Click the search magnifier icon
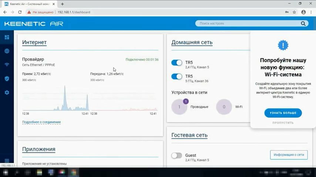316x177 pixels. point(303,24)
